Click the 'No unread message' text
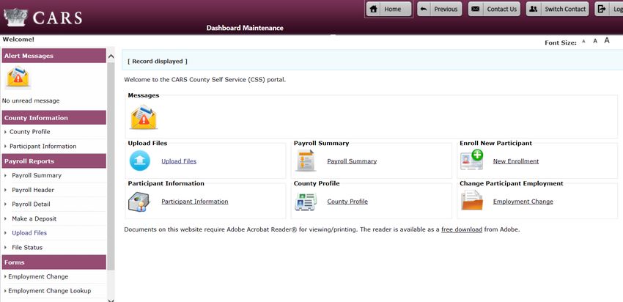Image resolution: width=623 pixels, height=302 pixels. point(31,101)
